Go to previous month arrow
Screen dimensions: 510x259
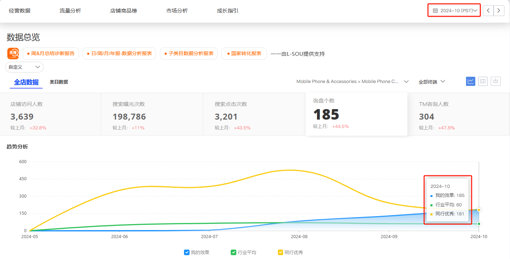488,10
